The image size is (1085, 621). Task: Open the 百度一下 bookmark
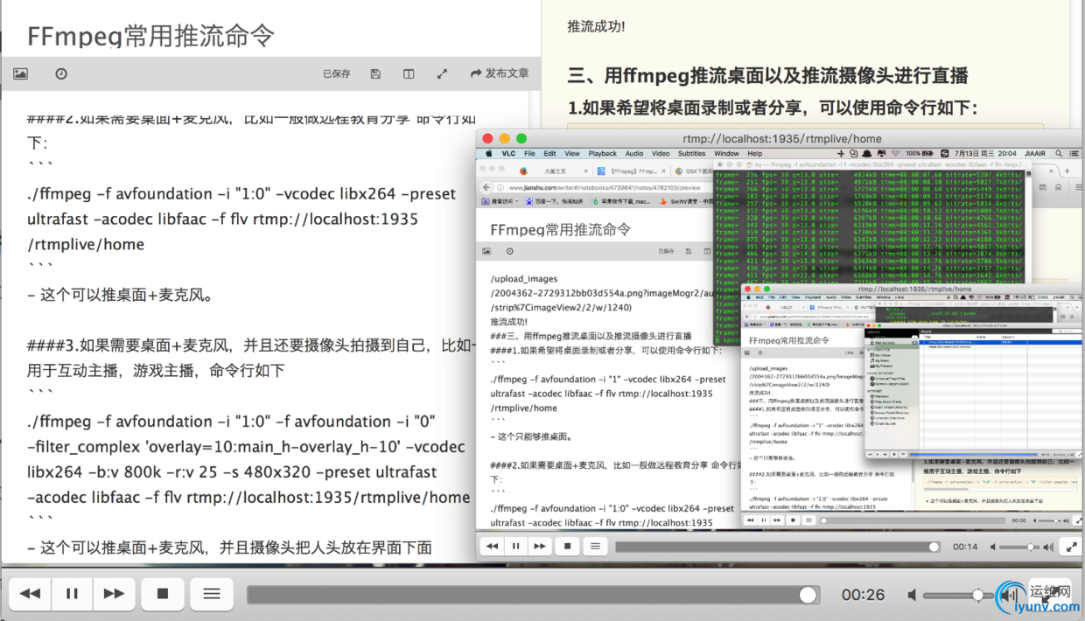click(x=555, y=201)
